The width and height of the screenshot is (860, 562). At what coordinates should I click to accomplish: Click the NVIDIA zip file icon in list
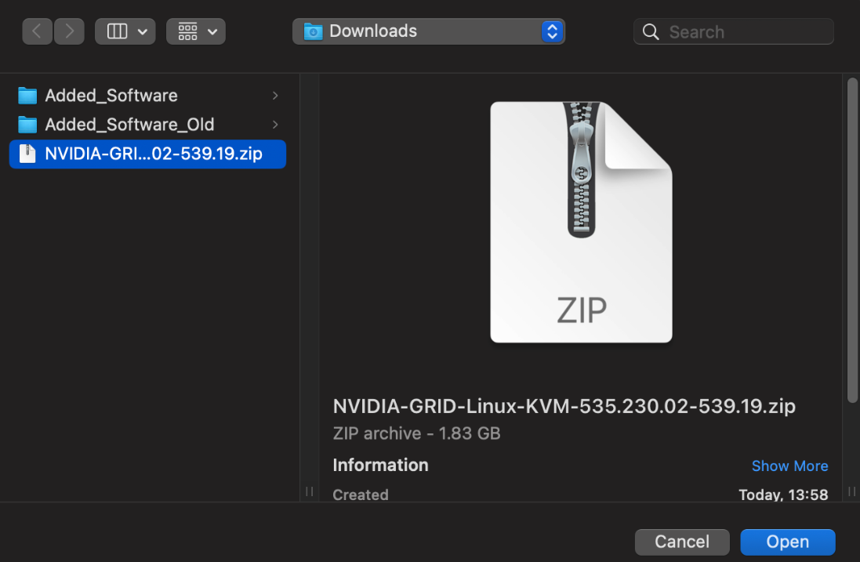pos(27,154)
